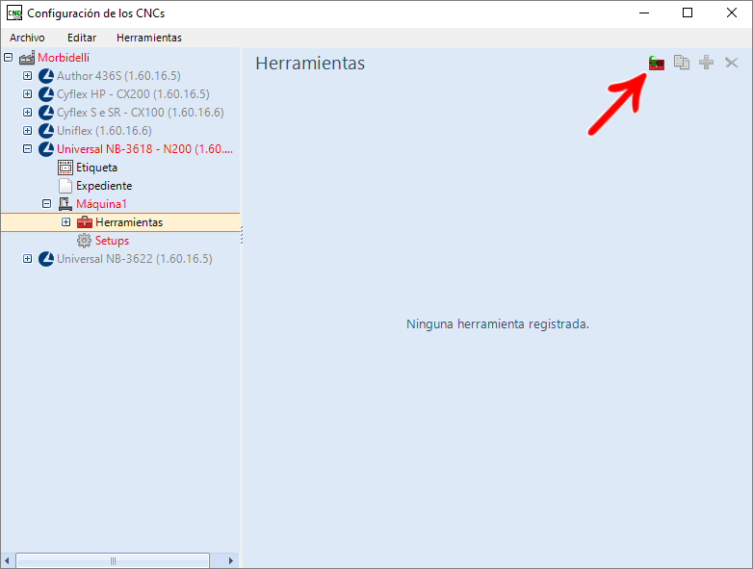Open the Editar menu
The width and height of the screenshot is (753, 569).
pyautogui.click(x=82, y=38)
